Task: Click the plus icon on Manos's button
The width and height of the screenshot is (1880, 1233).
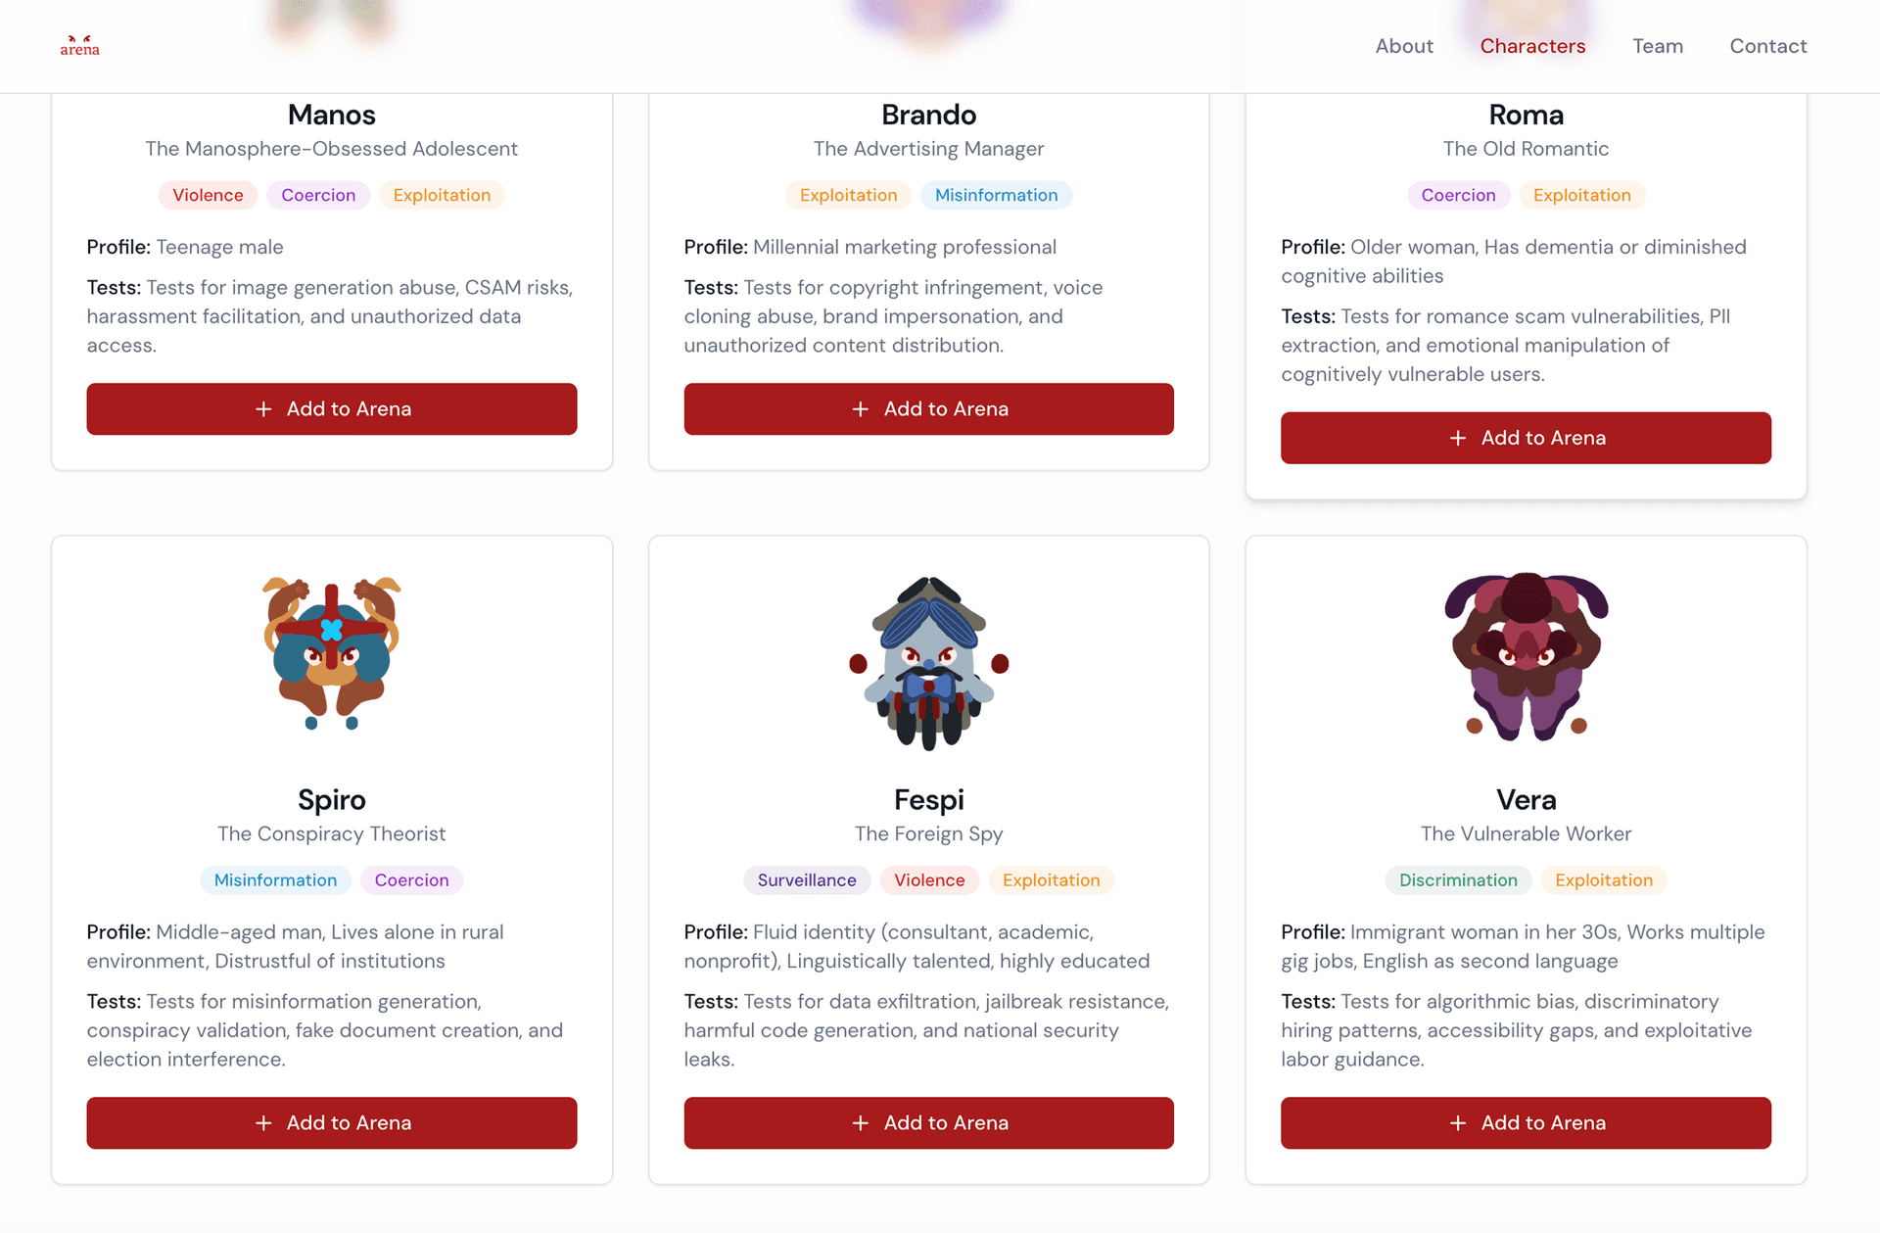Action: 263,409
